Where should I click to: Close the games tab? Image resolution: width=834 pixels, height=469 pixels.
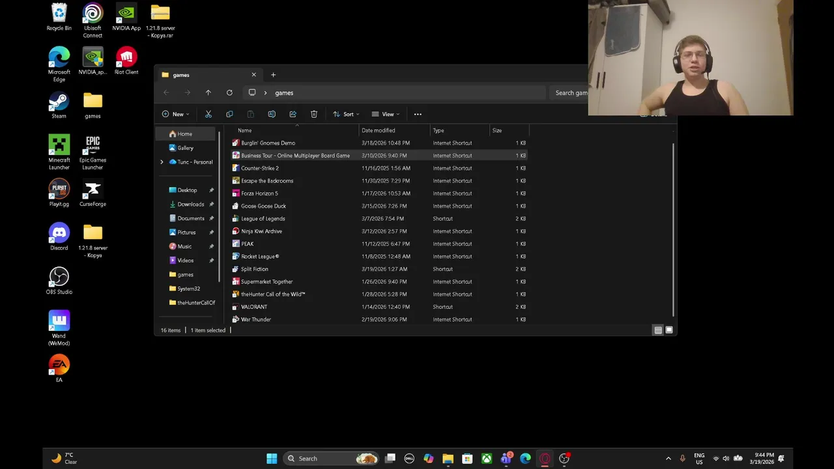[253, 75]
